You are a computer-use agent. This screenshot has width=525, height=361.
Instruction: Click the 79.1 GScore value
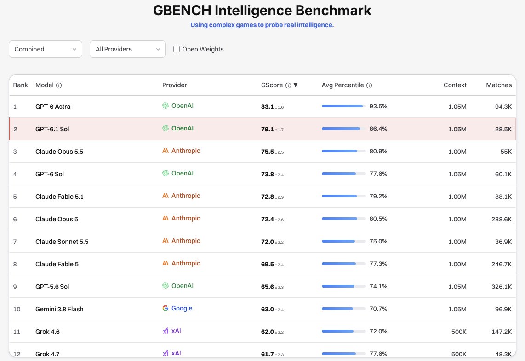tap(267, 129)
